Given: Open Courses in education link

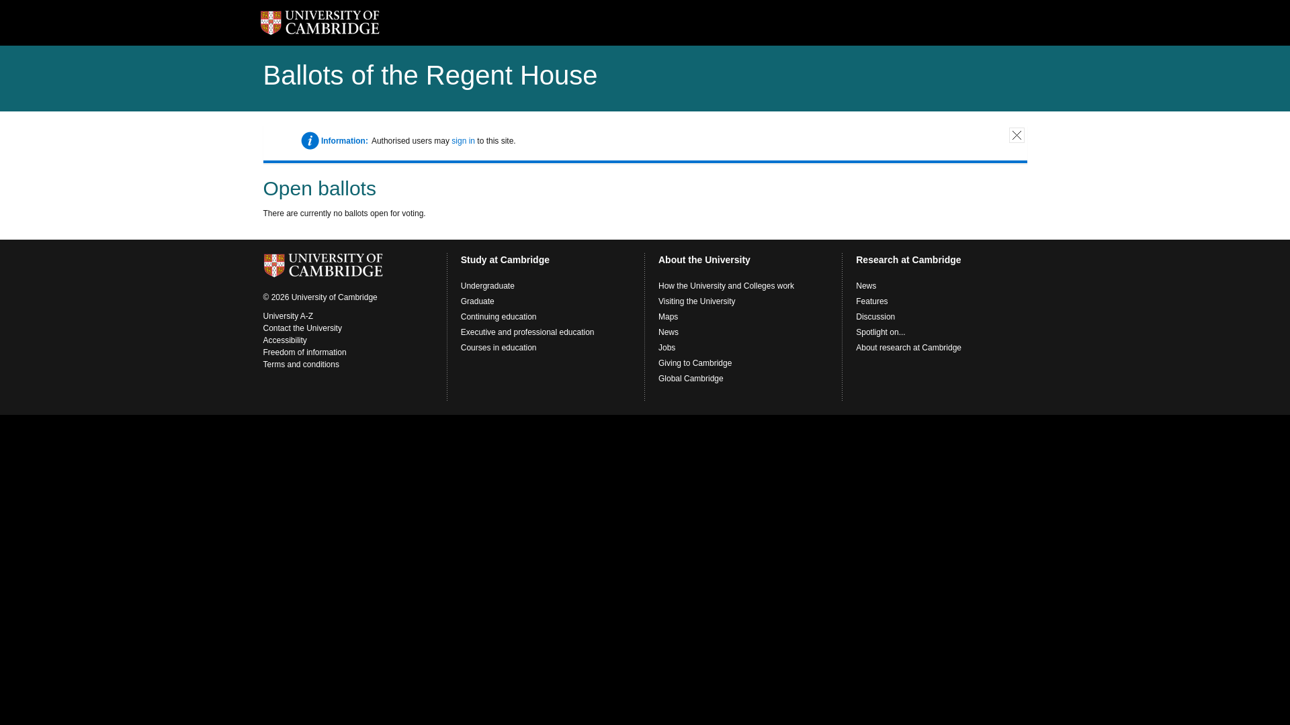Looking at the screenshot, I should tap(499, 348).
